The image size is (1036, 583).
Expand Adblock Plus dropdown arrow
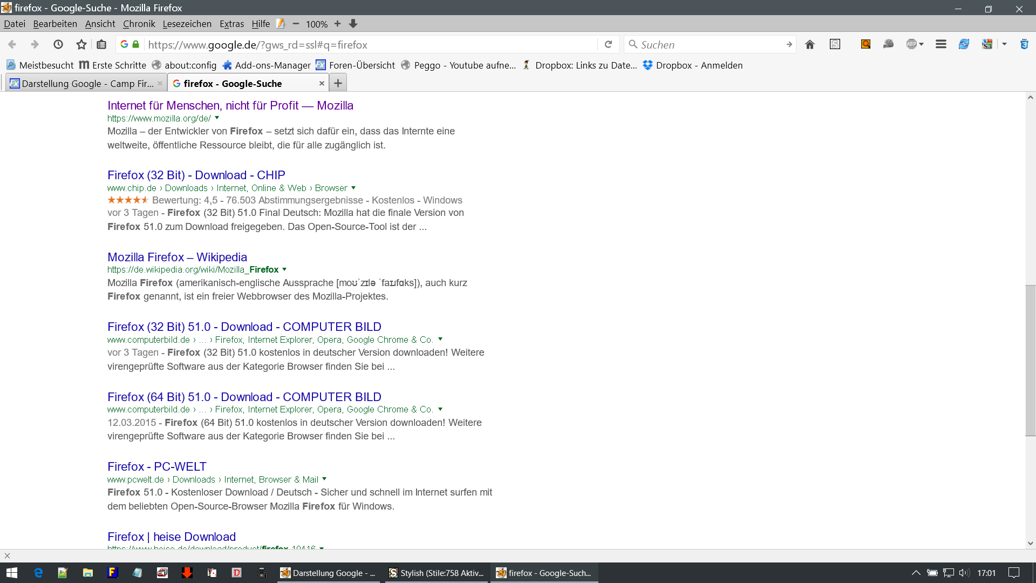pyautogui.click(x=921, y=45)
